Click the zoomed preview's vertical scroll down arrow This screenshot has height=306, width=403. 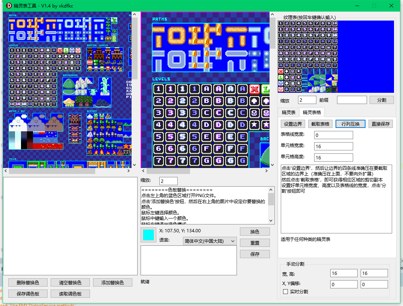(273, 165)
